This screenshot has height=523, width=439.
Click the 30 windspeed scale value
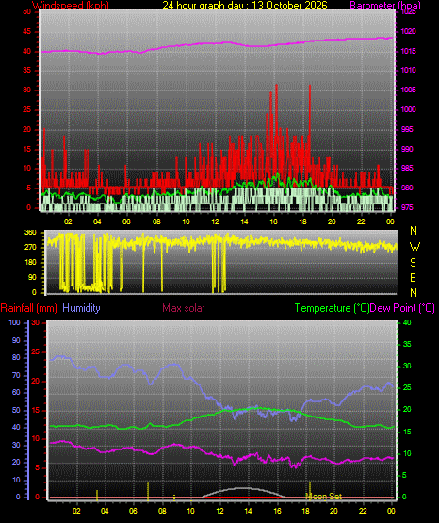(26, 90)
